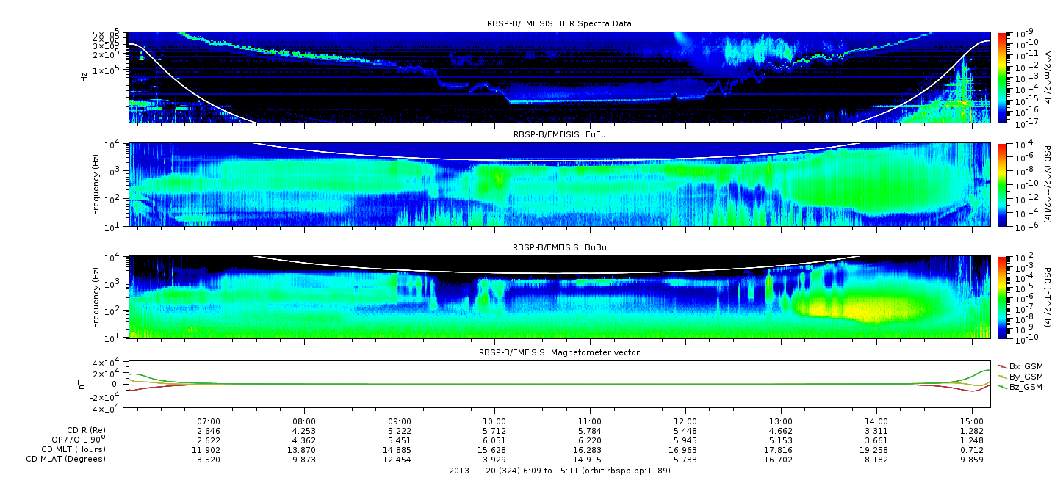Click the 10:00 time axis label
1063x483 pixels.
pos(494,421)
